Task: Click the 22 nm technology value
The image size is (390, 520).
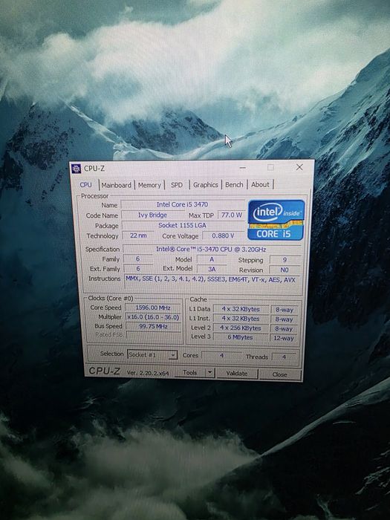Action: pyautogui.click(x=138, y=235)
